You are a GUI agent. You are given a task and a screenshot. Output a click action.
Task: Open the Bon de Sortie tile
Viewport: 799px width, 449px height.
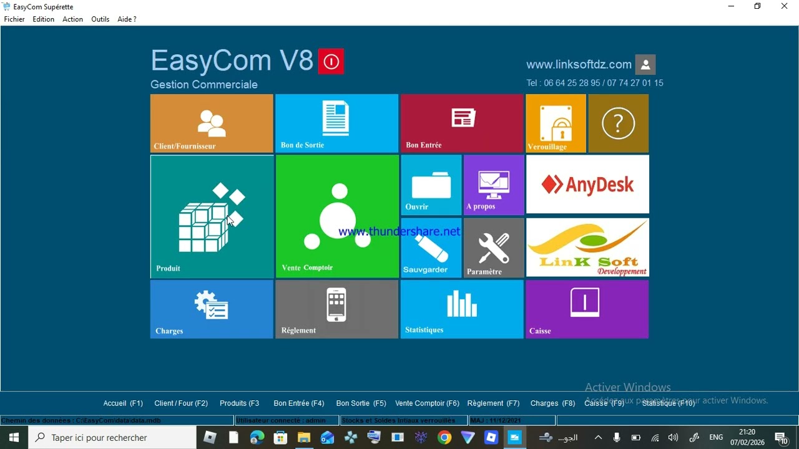[x=336, y=123]
